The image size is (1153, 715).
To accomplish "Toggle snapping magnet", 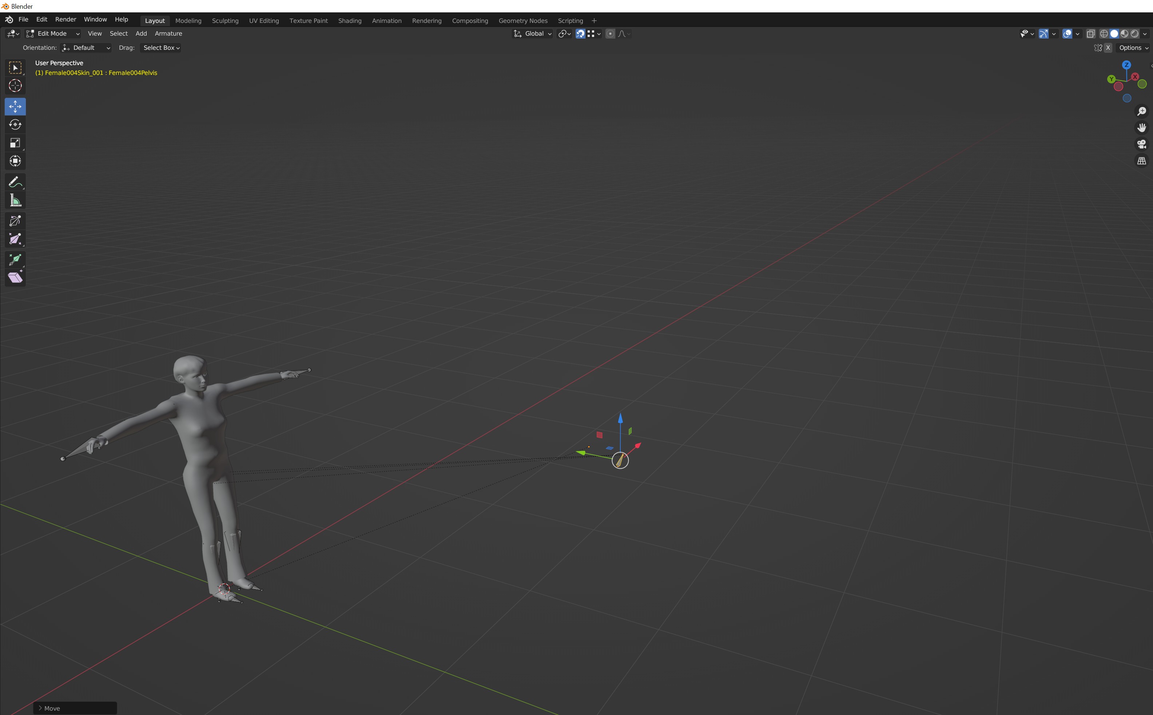I will [580, 33].
